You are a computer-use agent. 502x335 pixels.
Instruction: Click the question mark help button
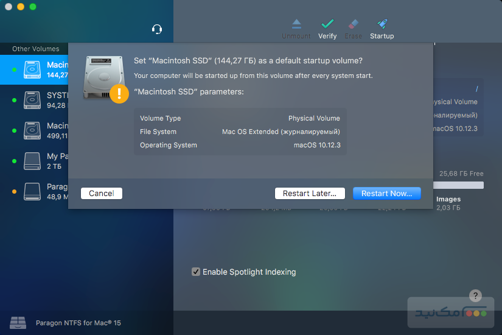click(x=475, y=295)
